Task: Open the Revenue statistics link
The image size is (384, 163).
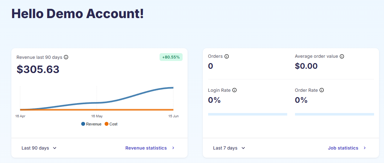Action: [146, 148]
